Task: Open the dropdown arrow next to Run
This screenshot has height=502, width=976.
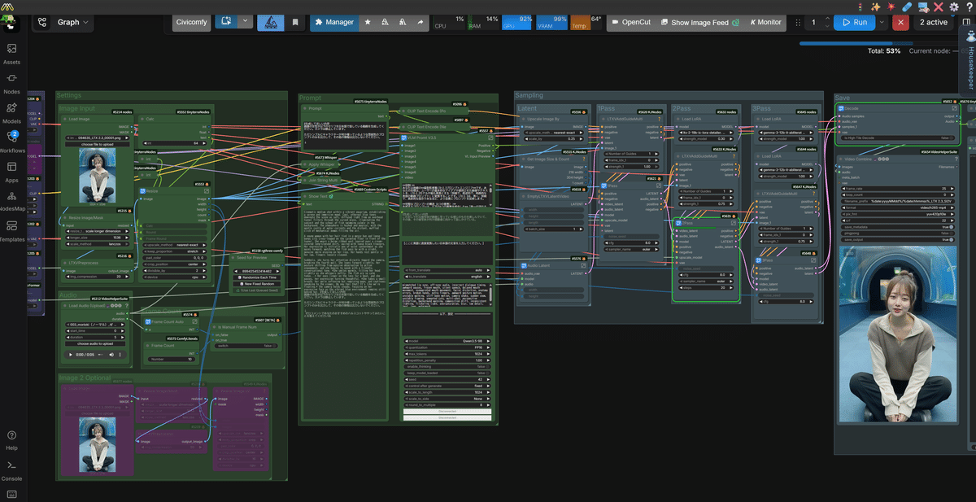Action: pyautogui.click(x=882, y=22)
